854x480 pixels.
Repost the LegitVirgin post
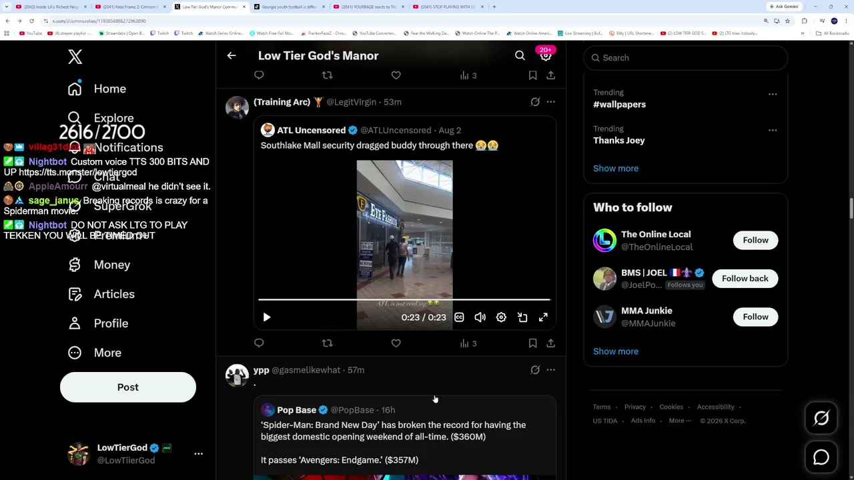[327, 343]
